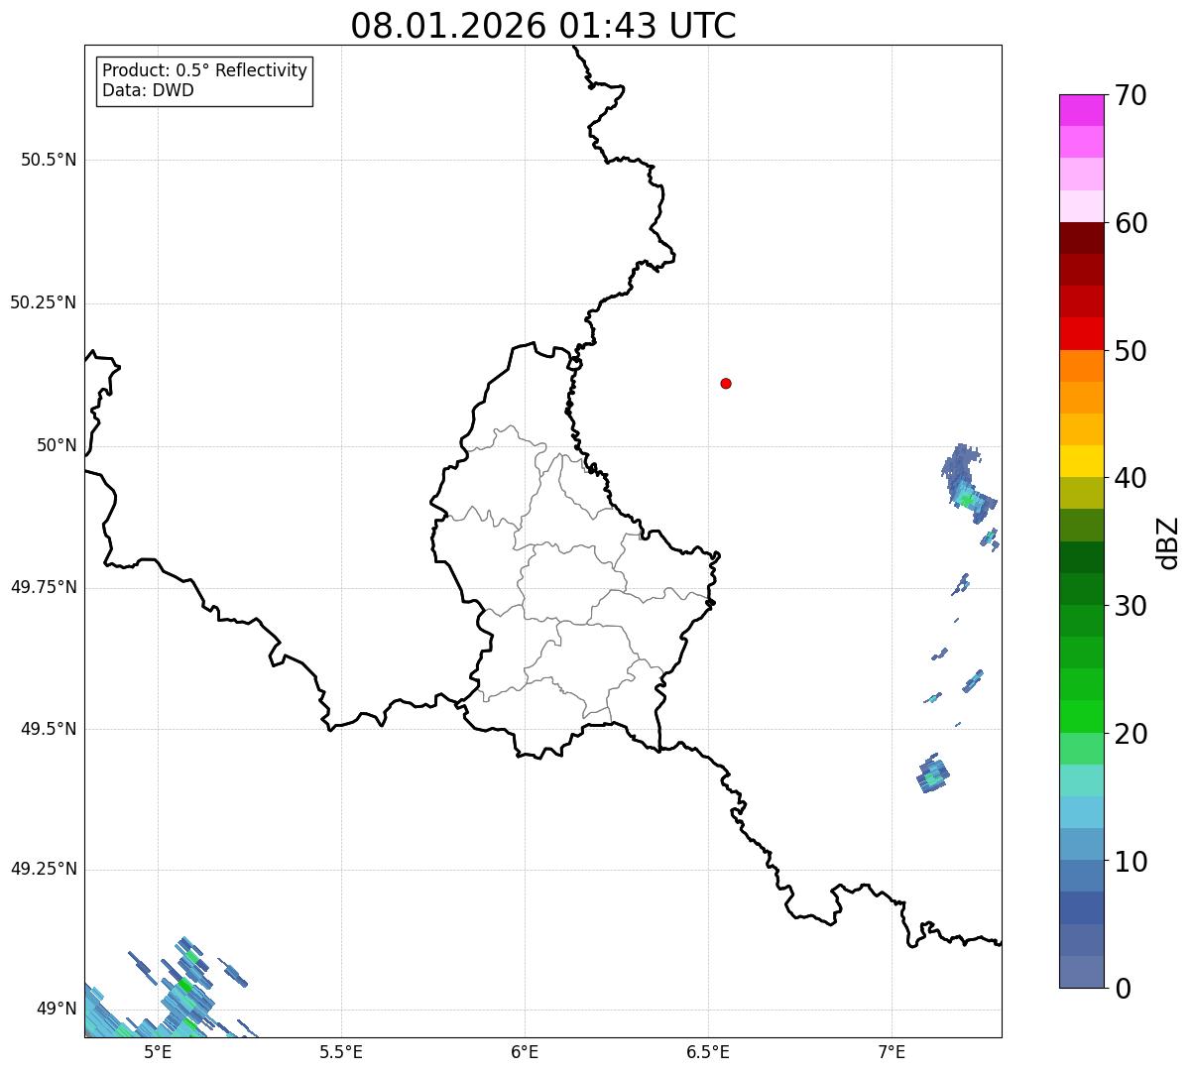Click the '5.5°E' longitude label

[x=341, y=1053]
